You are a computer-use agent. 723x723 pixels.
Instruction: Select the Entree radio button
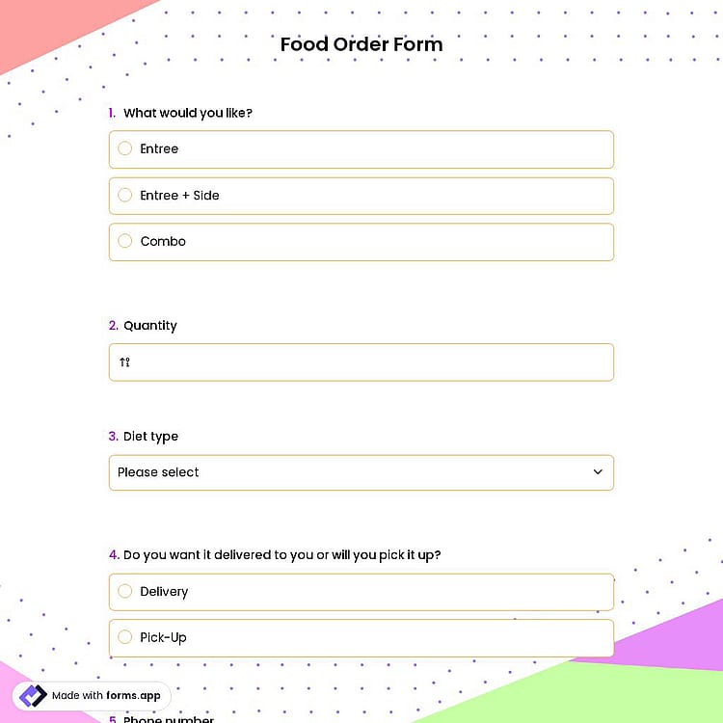tap(124, 148)
